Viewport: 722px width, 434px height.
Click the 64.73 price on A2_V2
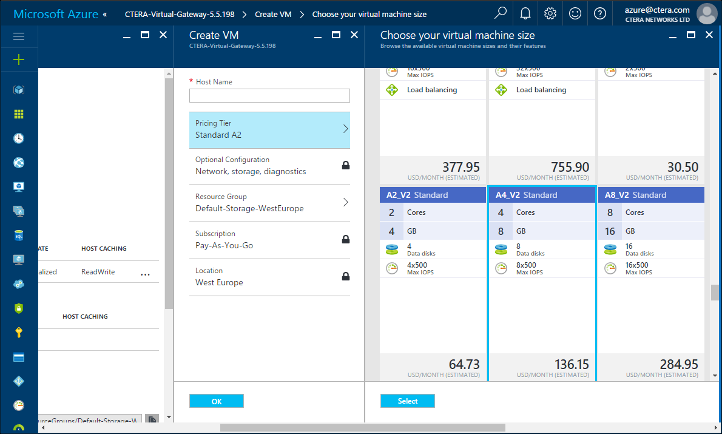click(x=464, y=364)
